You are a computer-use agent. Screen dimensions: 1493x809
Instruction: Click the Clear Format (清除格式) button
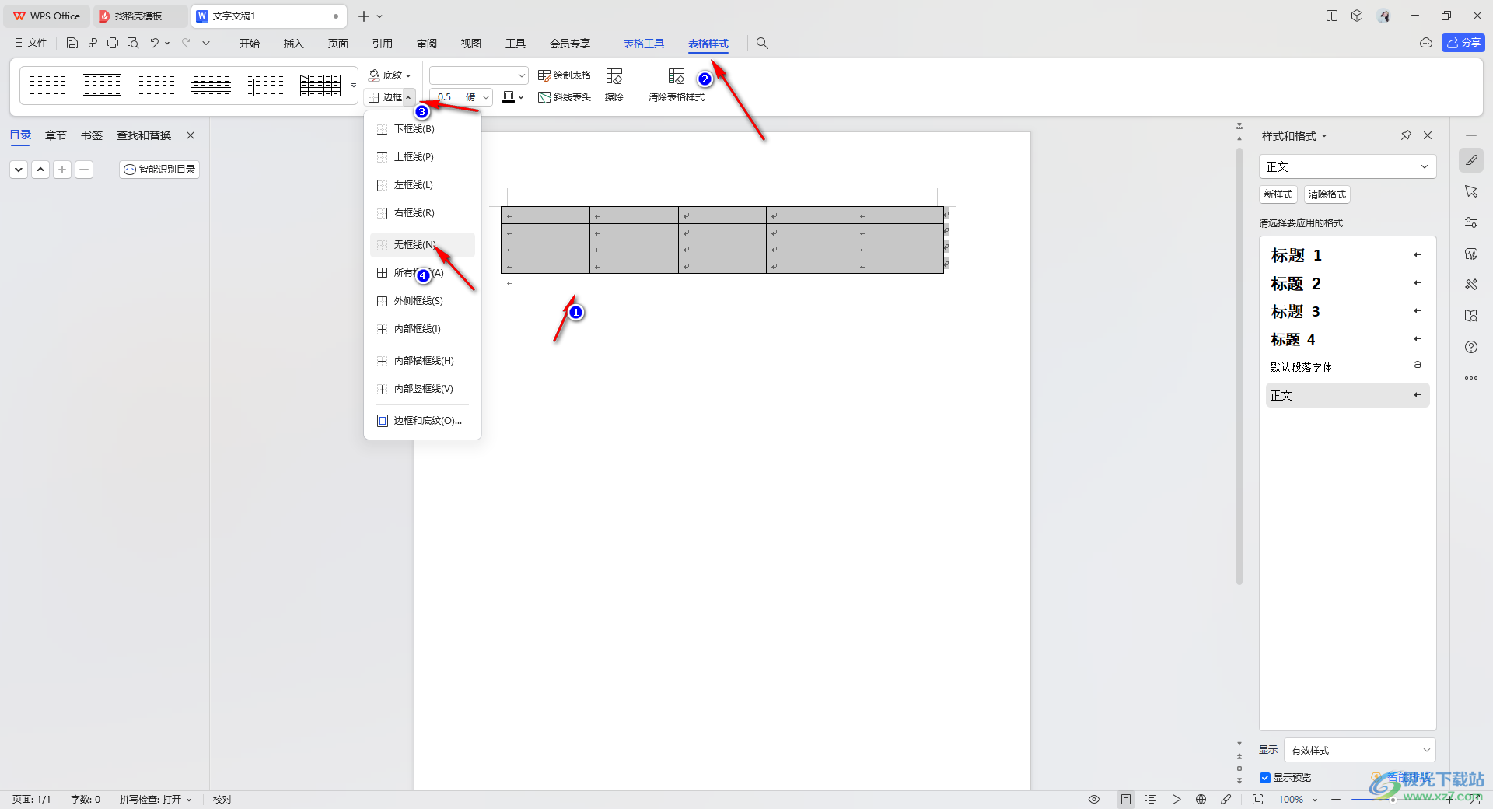tap(1327, 194)
